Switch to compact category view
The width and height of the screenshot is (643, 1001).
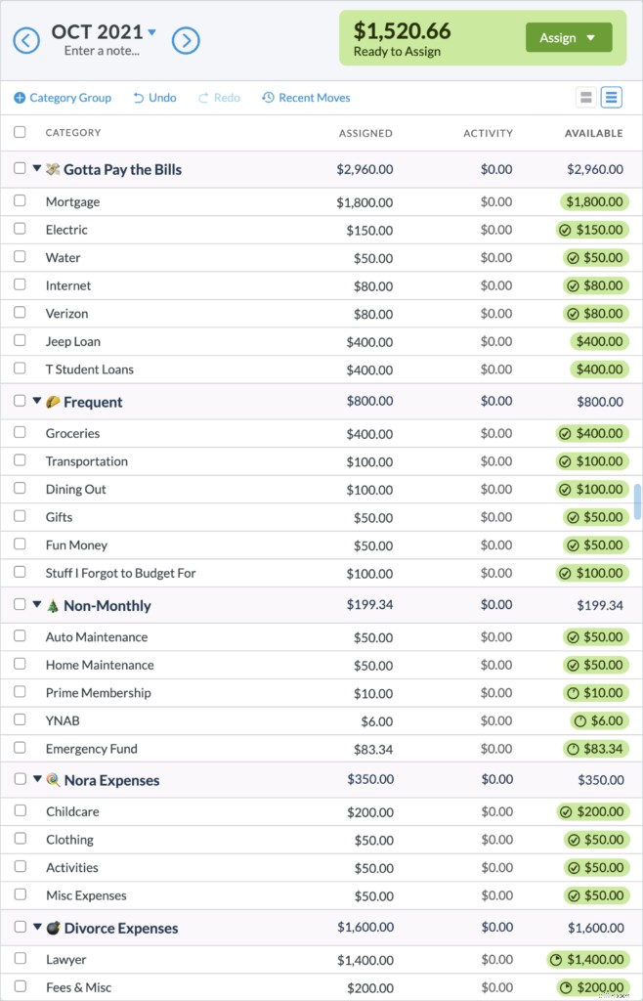click(585, 97)
